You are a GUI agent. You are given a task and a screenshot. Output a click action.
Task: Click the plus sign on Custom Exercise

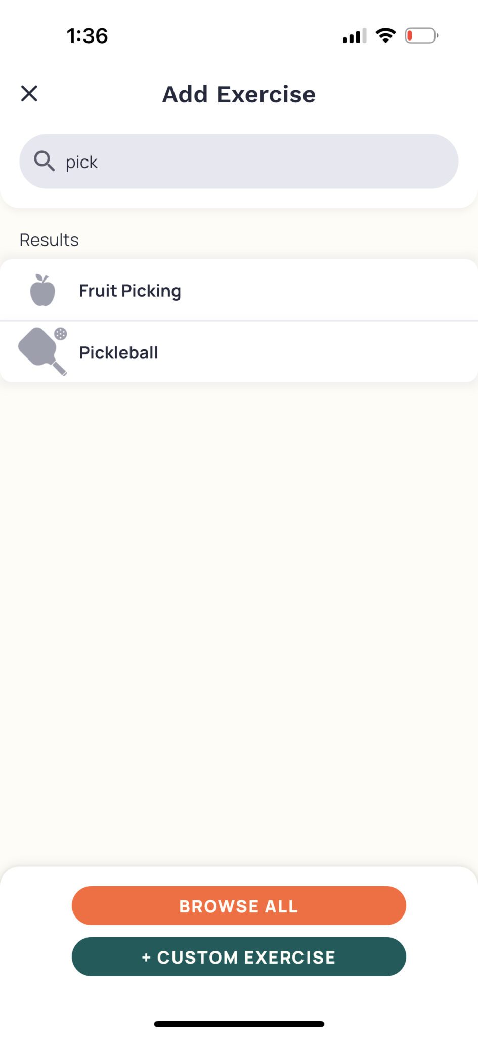point(146,957)
